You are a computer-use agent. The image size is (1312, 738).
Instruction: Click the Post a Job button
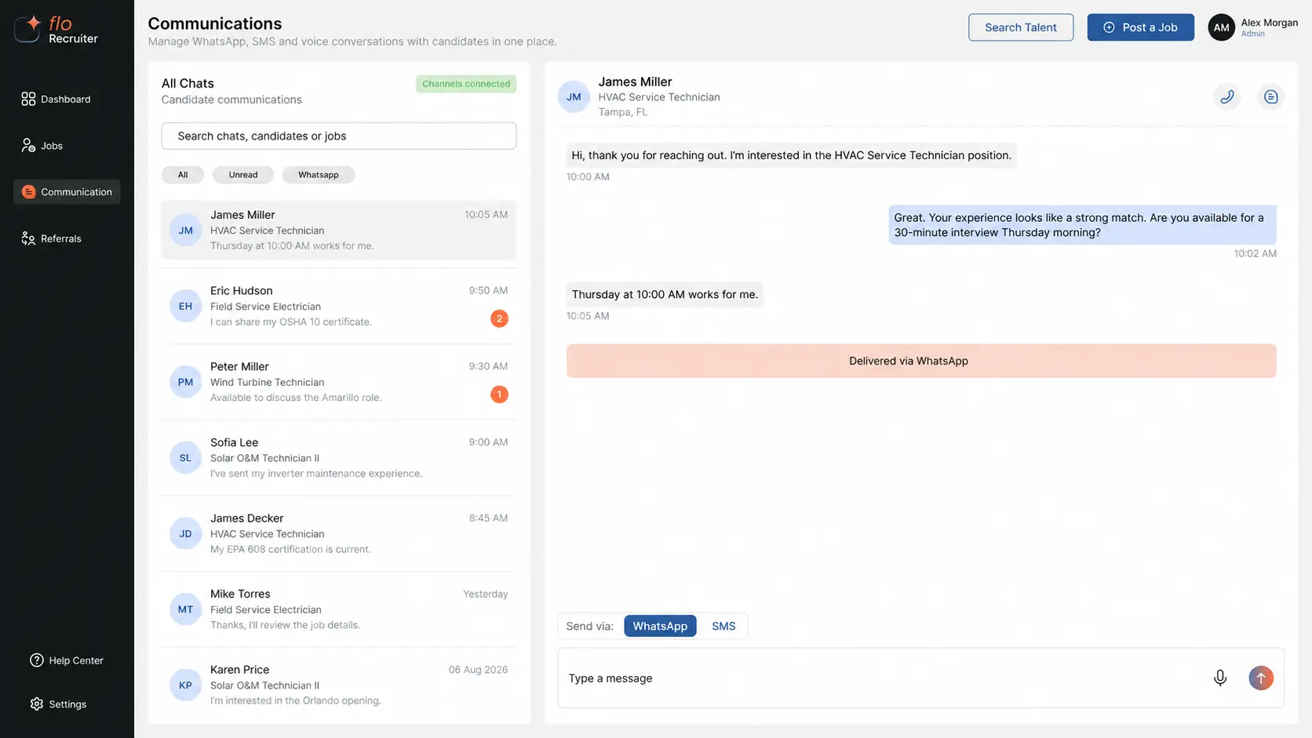[1140, 27]
